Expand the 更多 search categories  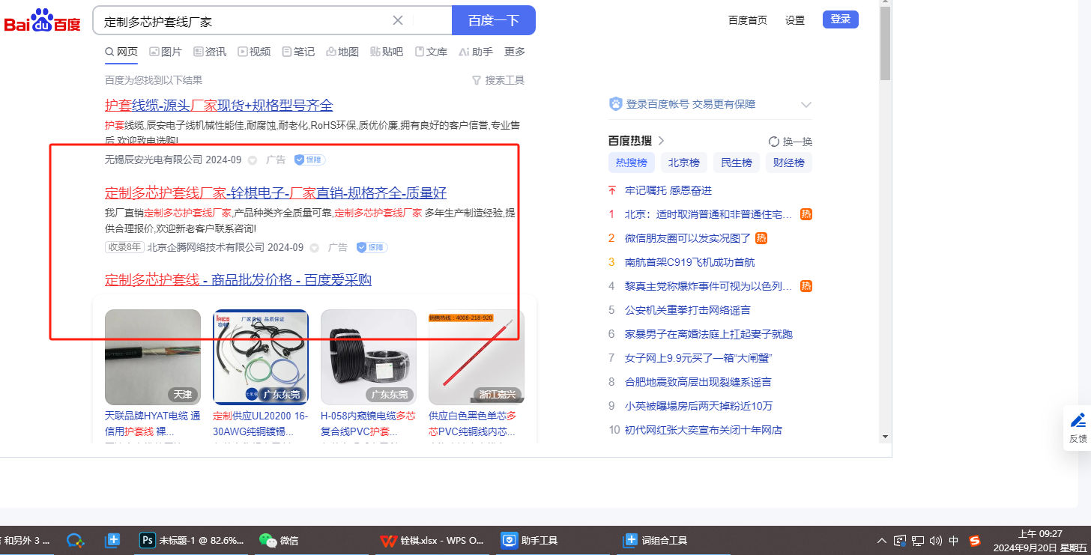(515, 52)
